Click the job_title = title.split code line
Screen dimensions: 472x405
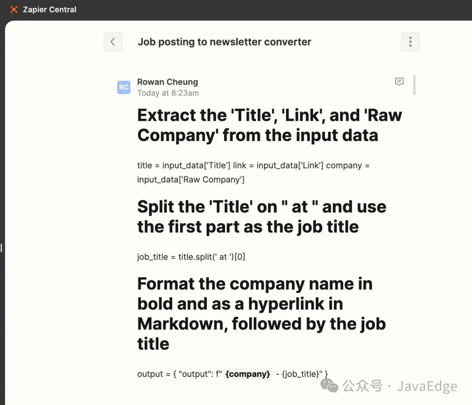click(191, 257)
